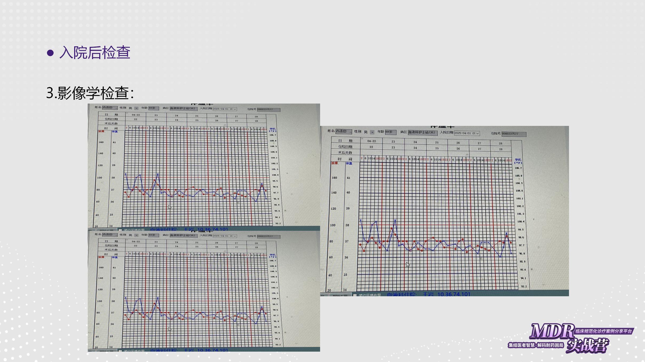Click the blue 体温 legend label in right chart
Screen dimensions: 645x362
point(349,163)
